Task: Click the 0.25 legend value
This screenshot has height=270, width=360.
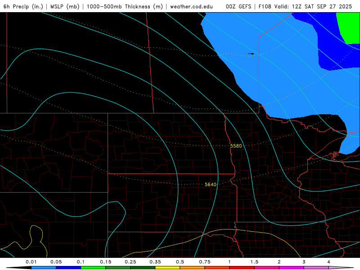Action: 130,262
